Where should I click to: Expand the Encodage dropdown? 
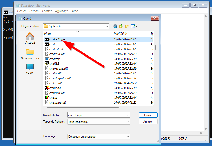pyautogui.click(x=128, y=137)
